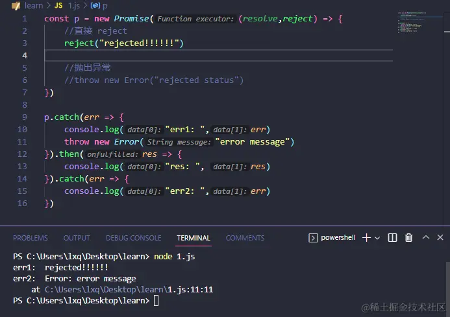Open the PROBLEMS panel tab

point(31,238)
